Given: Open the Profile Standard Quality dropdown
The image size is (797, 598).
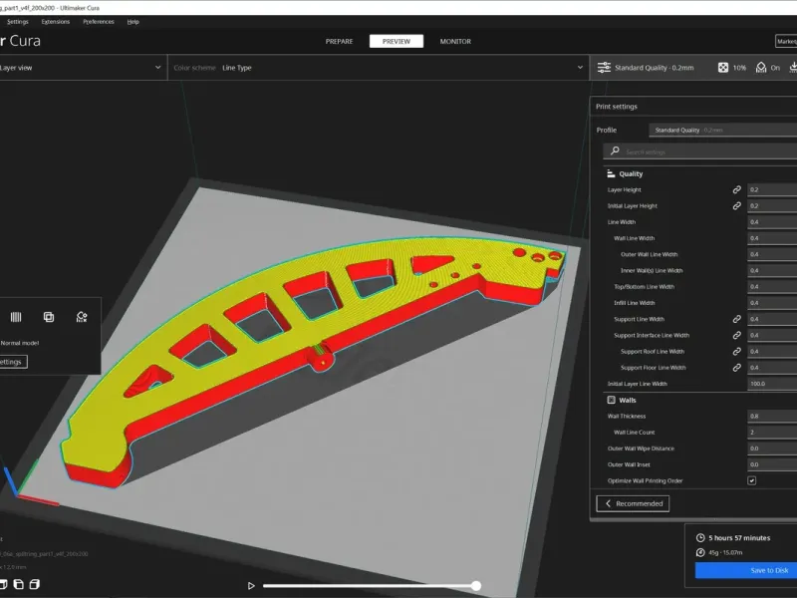Looking at the screenshot, I should (723, 131).
